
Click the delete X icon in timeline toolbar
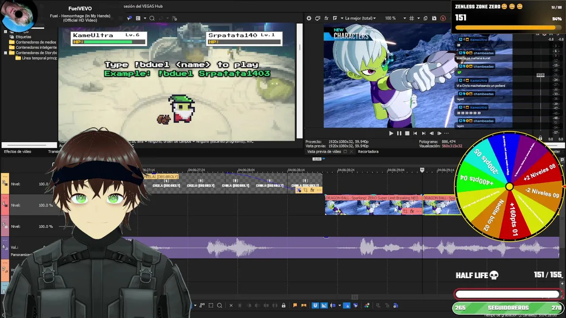(x=231, y=305)
